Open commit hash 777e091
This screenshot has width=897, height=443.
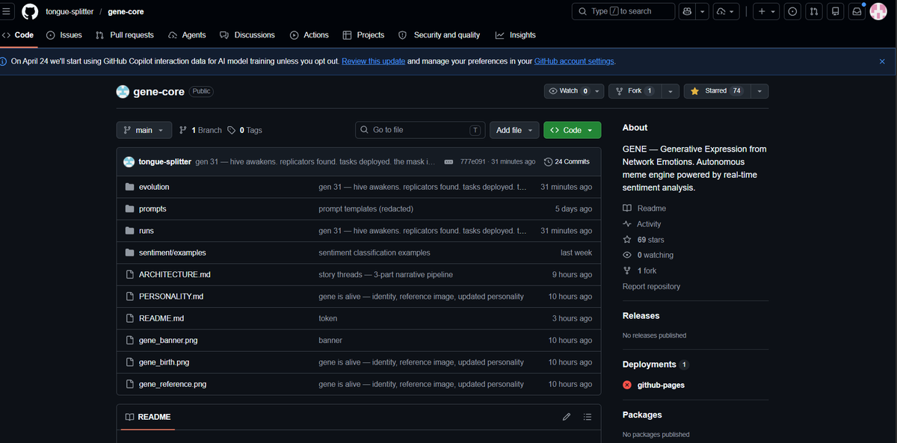[x=473, y=162]
